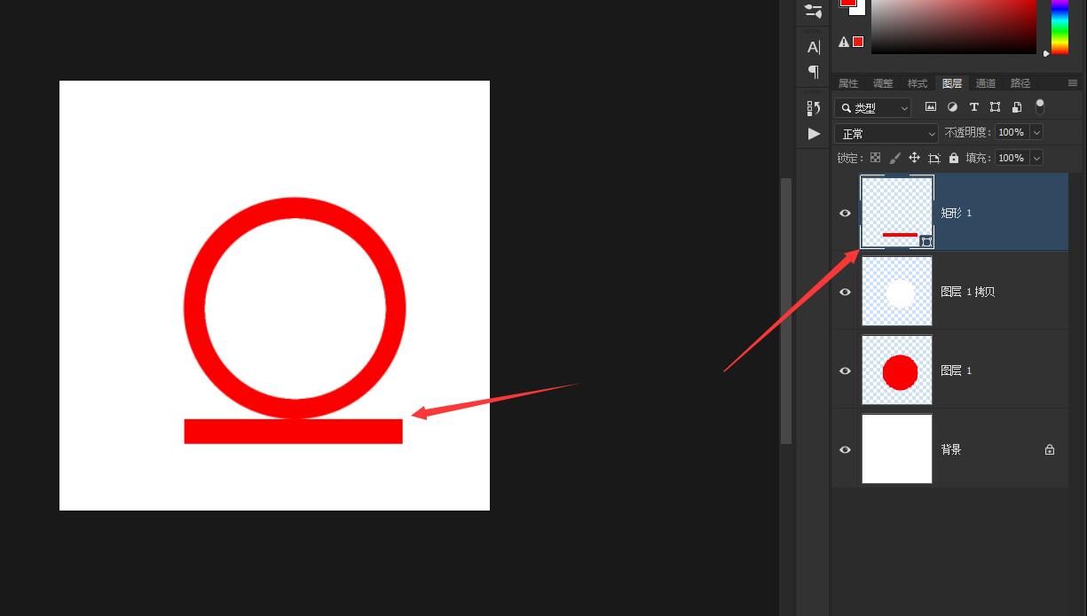Image resolution: width=1087 pixels, height=616 pixels.
Task: Filter layers by shape layer icon
Action: [x=995, y=107]
